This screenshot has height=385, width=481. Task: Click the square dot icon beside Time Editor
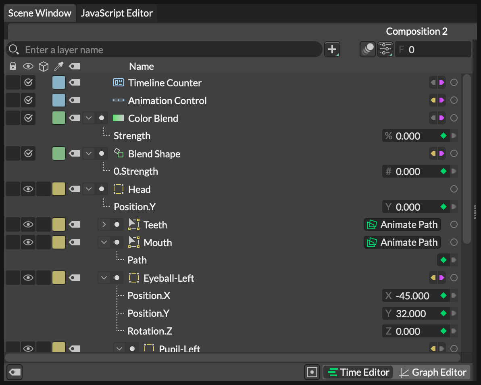click(x=312, y=372)
